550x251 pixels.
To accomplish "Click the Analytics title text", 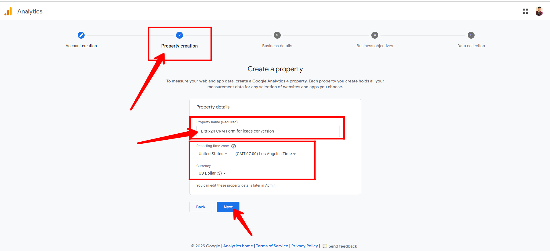I will tap(30, 11).
